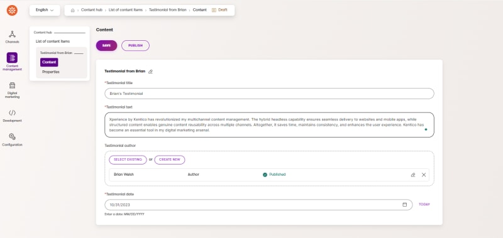Click the Testimonial date input field

point(258,205)
